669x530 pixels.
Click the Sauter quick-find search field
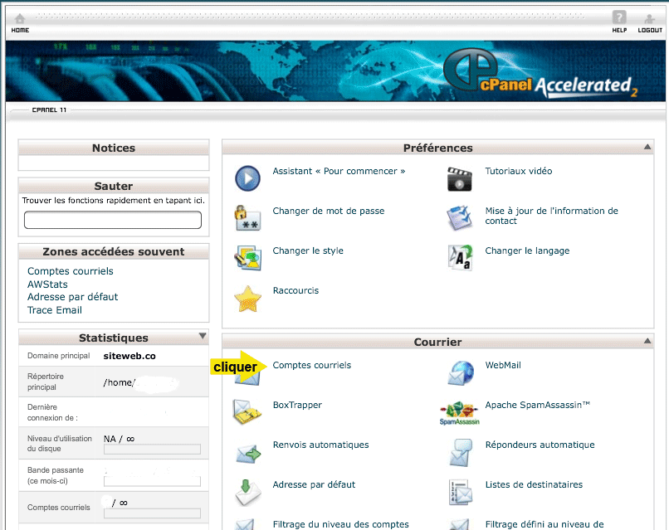[113, 220]
